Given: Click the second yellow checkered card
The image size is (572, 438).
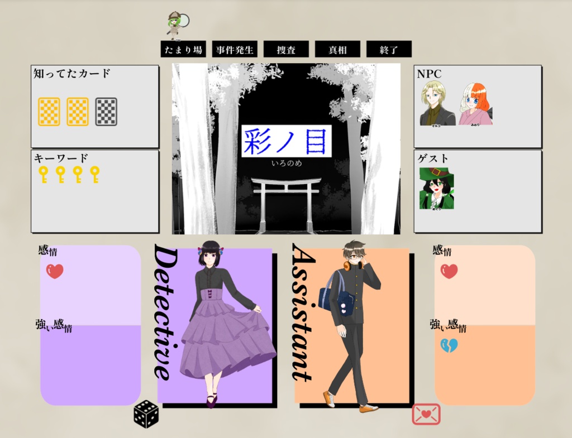Looking at the screenshot, I should point(77,112).
